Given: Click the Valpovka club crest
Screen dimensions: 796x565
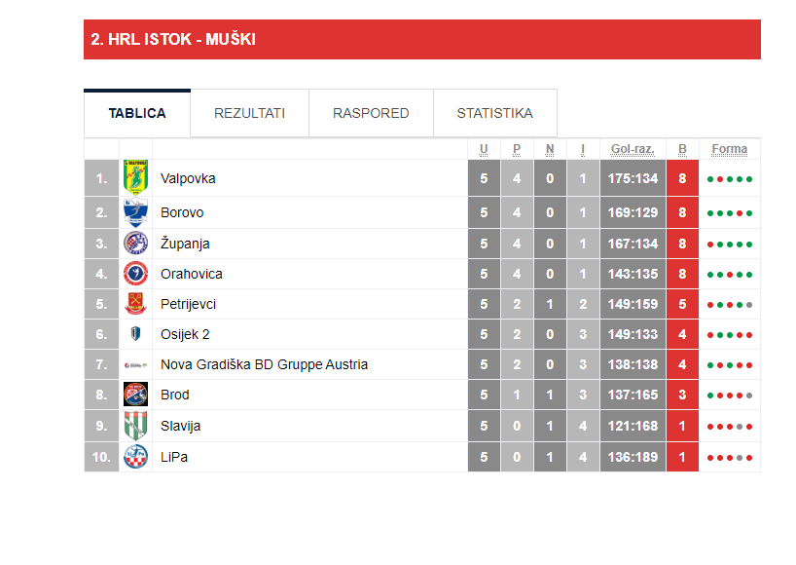Looking at the screenshot, I should coord(135,178).
